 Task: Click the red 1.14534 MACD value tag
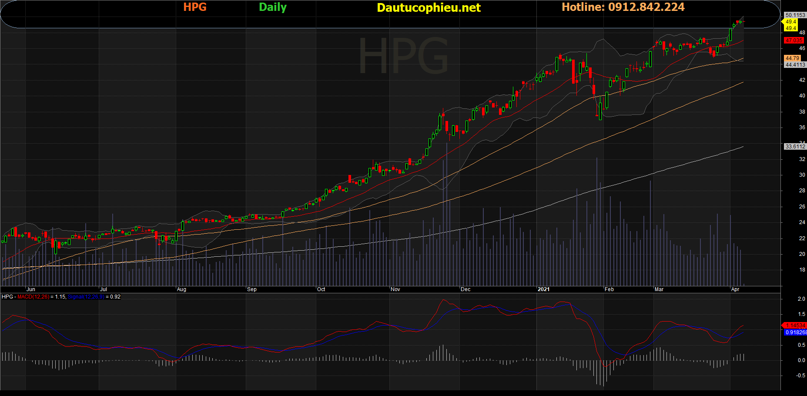795,326
